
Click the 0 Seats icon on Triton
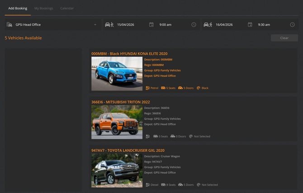(x=156, y=137)
